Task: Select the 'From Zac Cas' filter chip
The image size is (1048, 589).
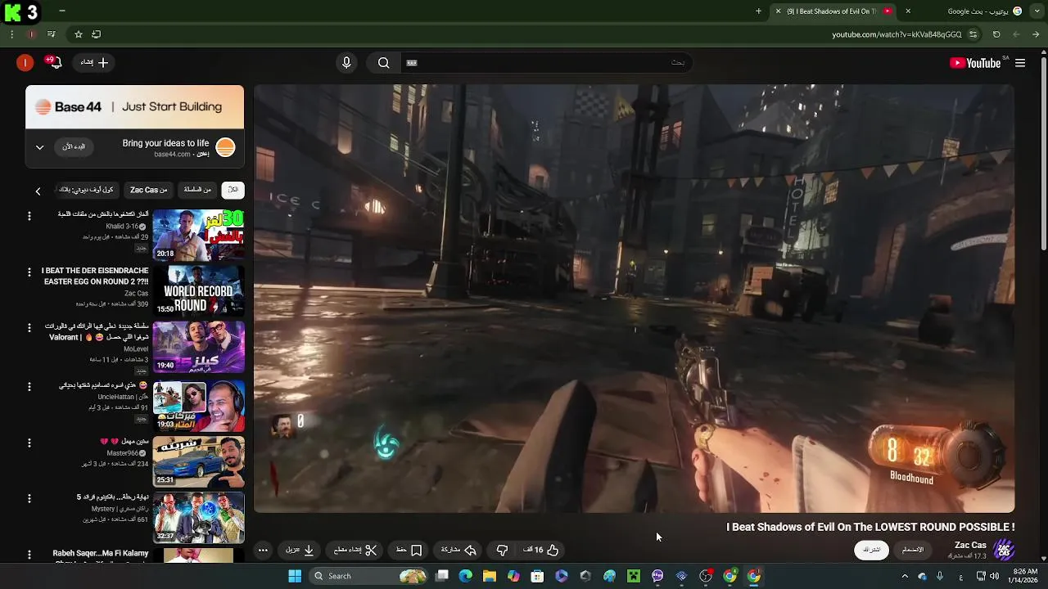Action: pos(149,190)
